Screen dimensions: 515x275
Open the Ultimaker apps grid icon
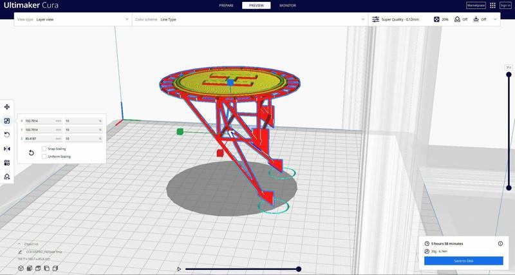click(492, 5)
